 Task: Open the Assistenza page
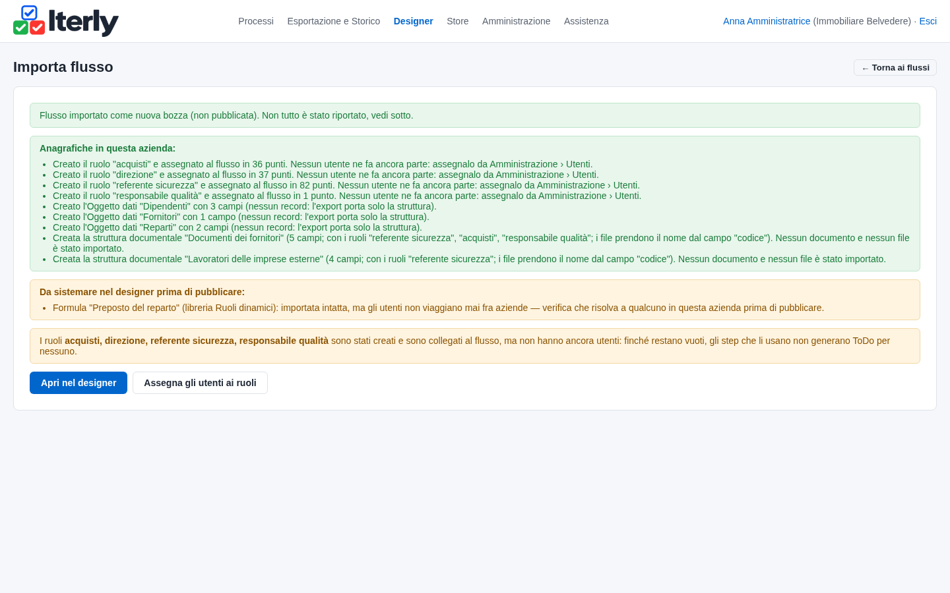pos(586,21)
